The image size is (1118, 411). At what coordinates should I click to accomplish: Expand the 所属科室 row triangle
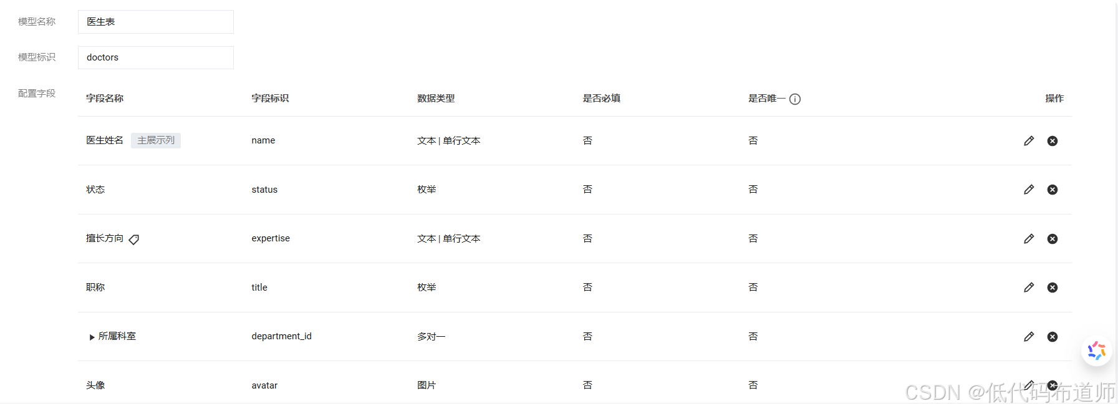(x=92, y=337)
